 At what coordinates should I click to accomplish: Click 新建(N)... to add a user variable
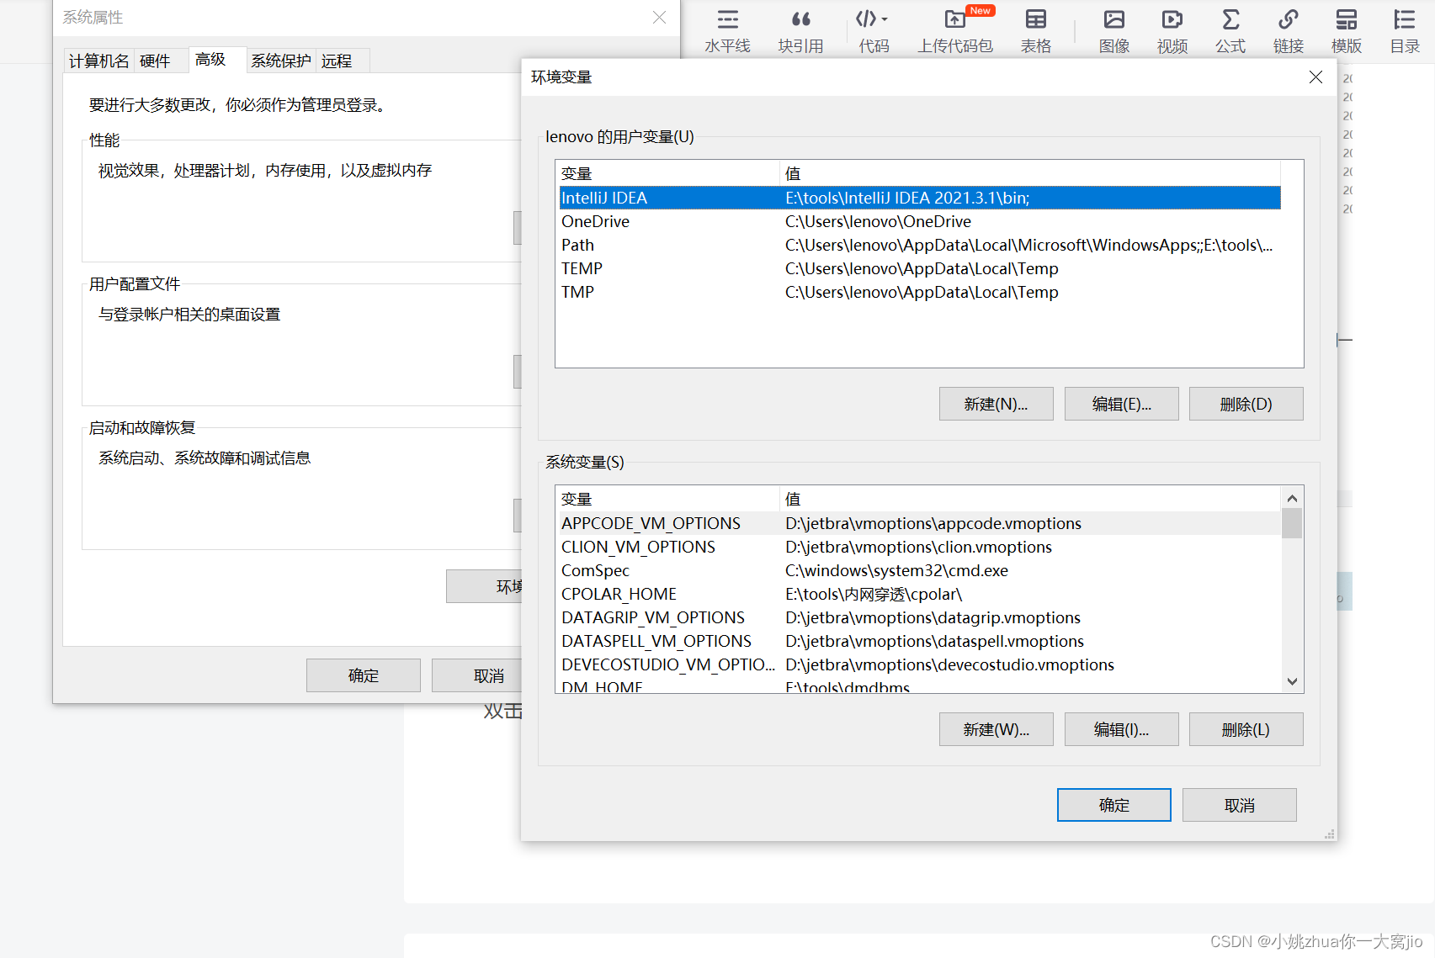[x=996, y=404]
